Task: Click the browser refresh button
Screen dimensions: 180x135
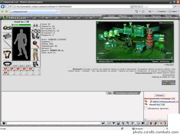Action: 136,7
